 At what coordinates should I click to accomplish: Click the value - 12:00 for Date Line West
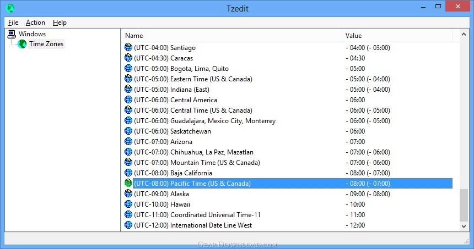click(x=355, y=225)
